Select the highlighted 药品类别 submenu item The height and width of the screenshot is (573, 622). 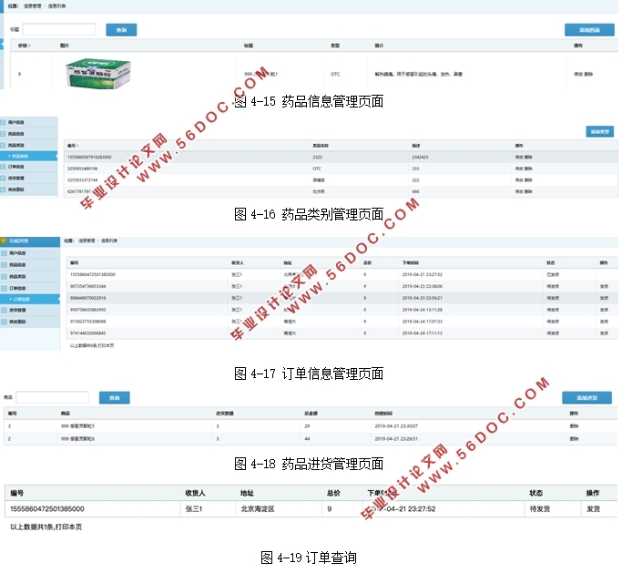point(20,156)
